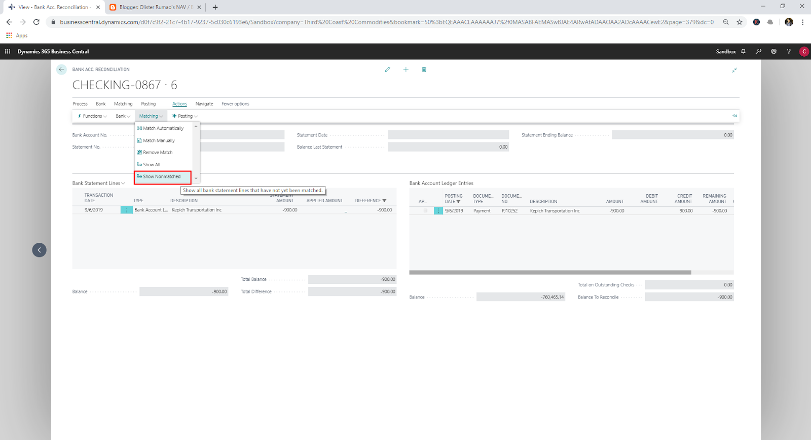The image size is (811, 440).
Task: Open the Chrome profile avatar
Action: tap(789, 22)
